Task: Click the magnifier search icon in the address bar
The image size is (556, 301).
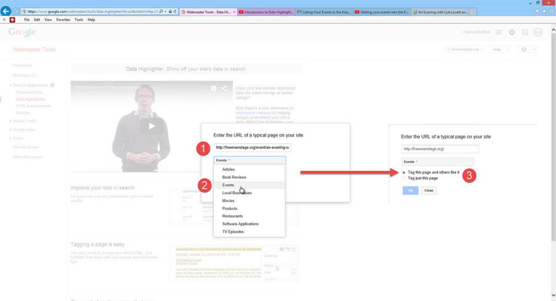Action: (x=161, y=12)
